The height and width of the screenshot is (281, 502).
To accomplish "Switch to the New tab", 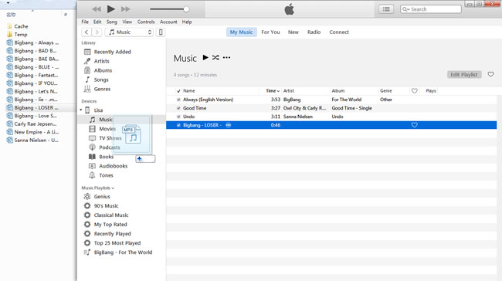I will click(x=293, y=32).
